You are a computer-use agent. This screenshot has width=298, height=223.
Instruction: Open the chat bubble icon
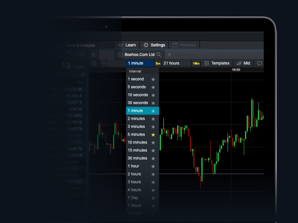pyautogui.click(x=259, y=63)
